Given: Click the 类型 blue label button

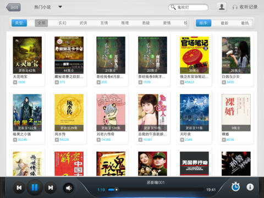Looking at the screenshot, I should (19, 23).
